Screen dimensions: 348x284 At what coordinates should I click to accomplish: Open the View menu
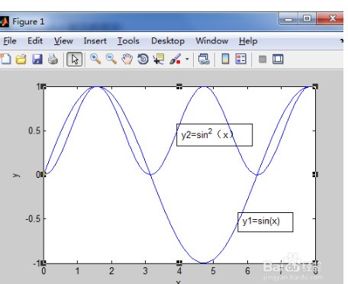pyautogui.click(x=63, y=41)
